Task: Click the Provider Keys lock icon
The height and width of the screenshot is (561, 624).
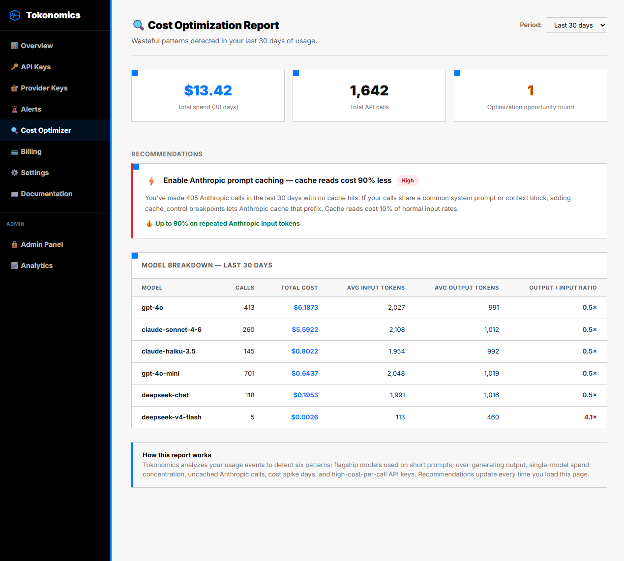Action: [x=15, y=88]
